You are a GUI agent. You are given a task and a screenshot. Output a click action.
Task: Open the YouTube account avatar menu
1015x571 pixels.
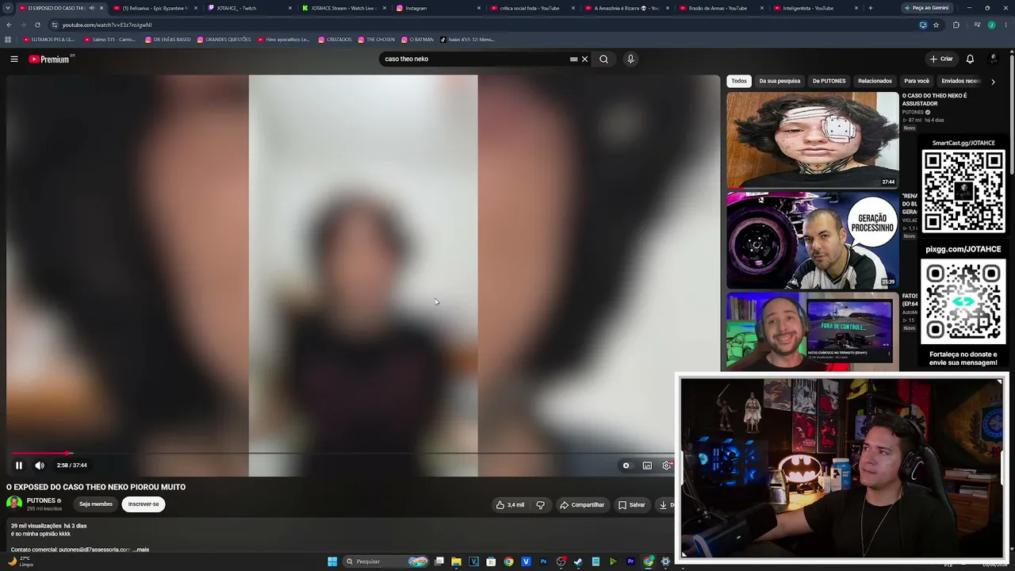[x=993, y=59]
